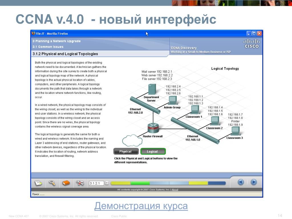This screenshot has height=219, width=292.
Task: Click Web server 192.168.2.2 text
Action: (x=157, y=75)
